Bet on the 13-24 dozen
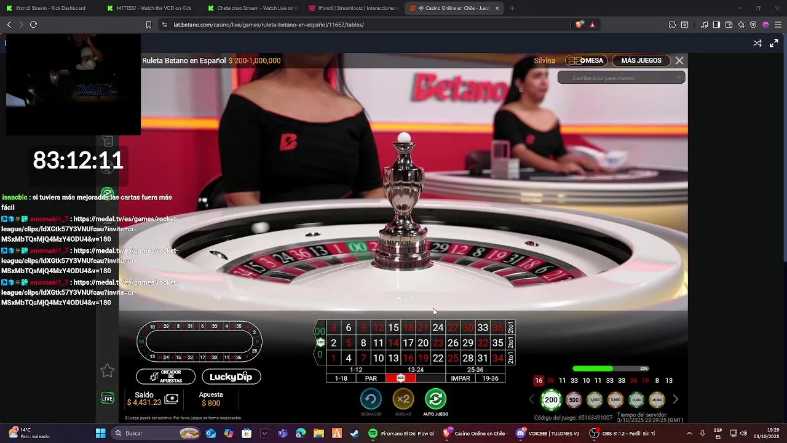This screenshot has height=443, width=787. coord(416,370)
